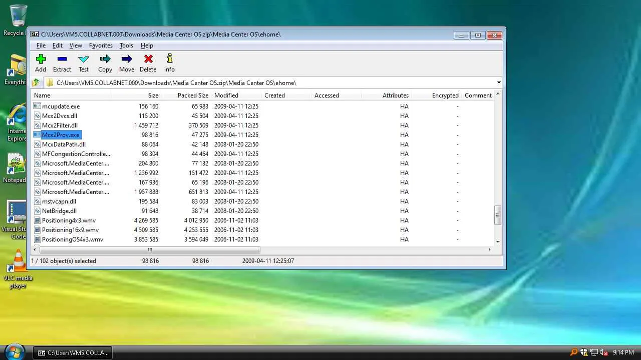The height and width of the screenshot is (360, 641).
Task: Select the Notepad++ desktop shortcut
Action: (x=16, y=168)
